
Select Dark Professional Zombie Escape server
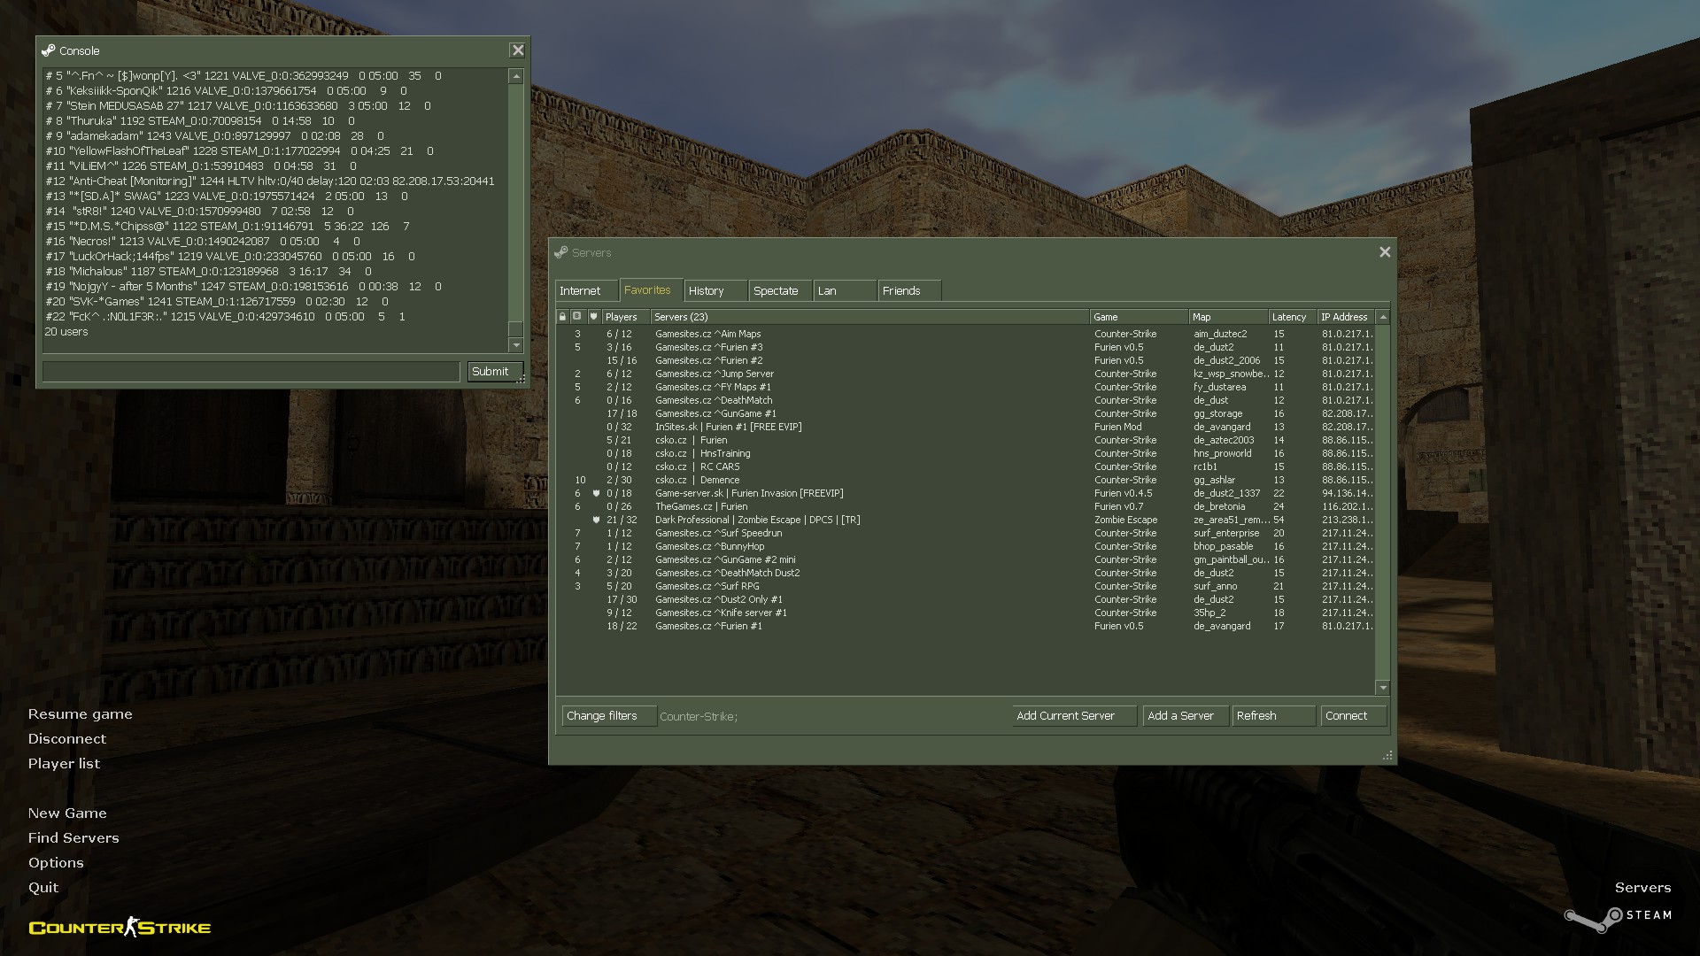click(965, 520)
